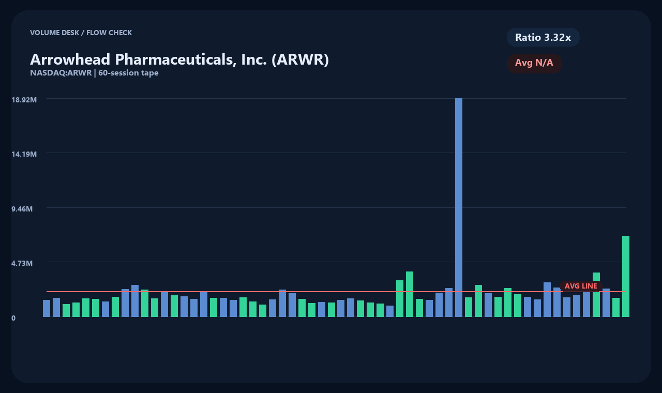This screenshot has width=662, height=393.
Task: Click the 0 axis label
Action: pyautogui.click(x=13, y=318)
